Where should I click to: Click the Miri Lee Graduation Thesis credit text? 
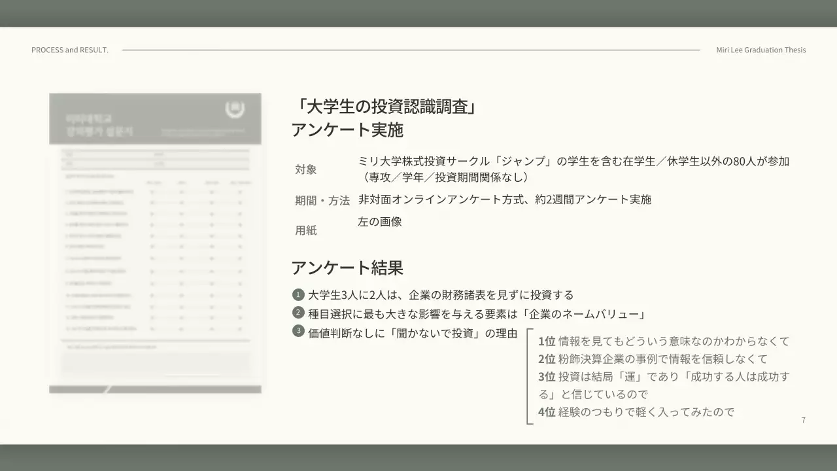click(x=760, y=50)
